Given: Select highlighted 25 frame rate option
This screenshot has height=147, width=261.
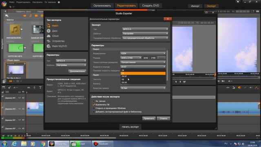Looking at the screenshot, I should (x=143, y=73).
